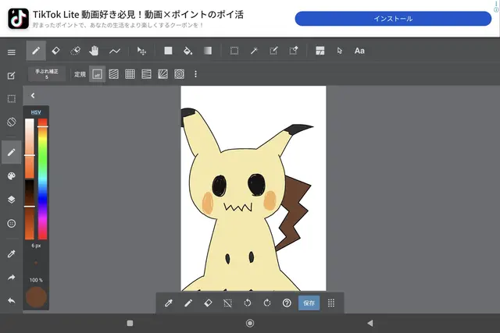
Task: Turn the ruler snap off
Action: (97, 74)
